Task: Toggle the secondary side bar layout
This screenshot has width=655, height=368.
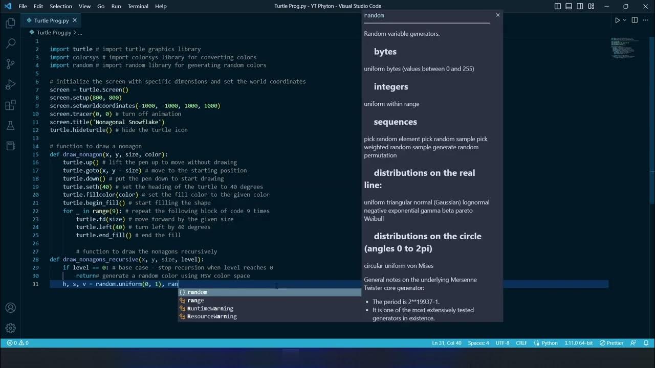Action: coord(580,6)
